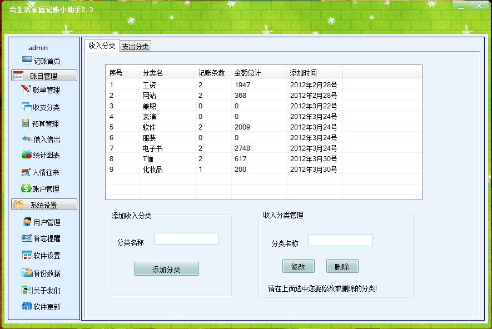Open 账单管理 pencil icon

tap(26, 89)
